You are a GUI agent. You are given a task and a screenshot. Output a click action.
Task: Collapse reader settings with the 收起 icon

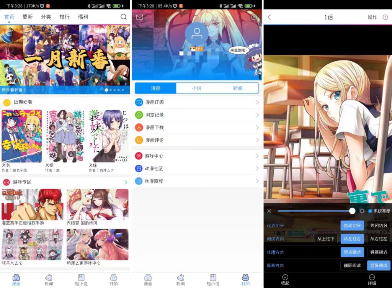pos(285,277)
